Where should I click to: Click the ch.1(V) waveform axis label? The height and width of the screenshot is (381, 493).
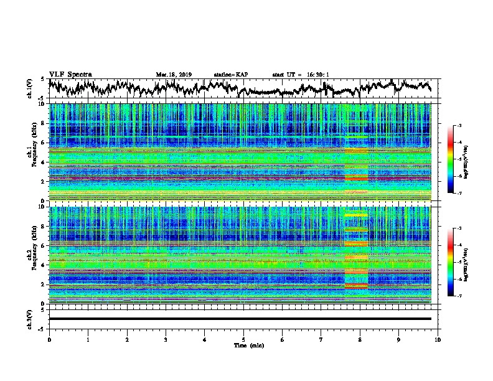pos(30,88)
